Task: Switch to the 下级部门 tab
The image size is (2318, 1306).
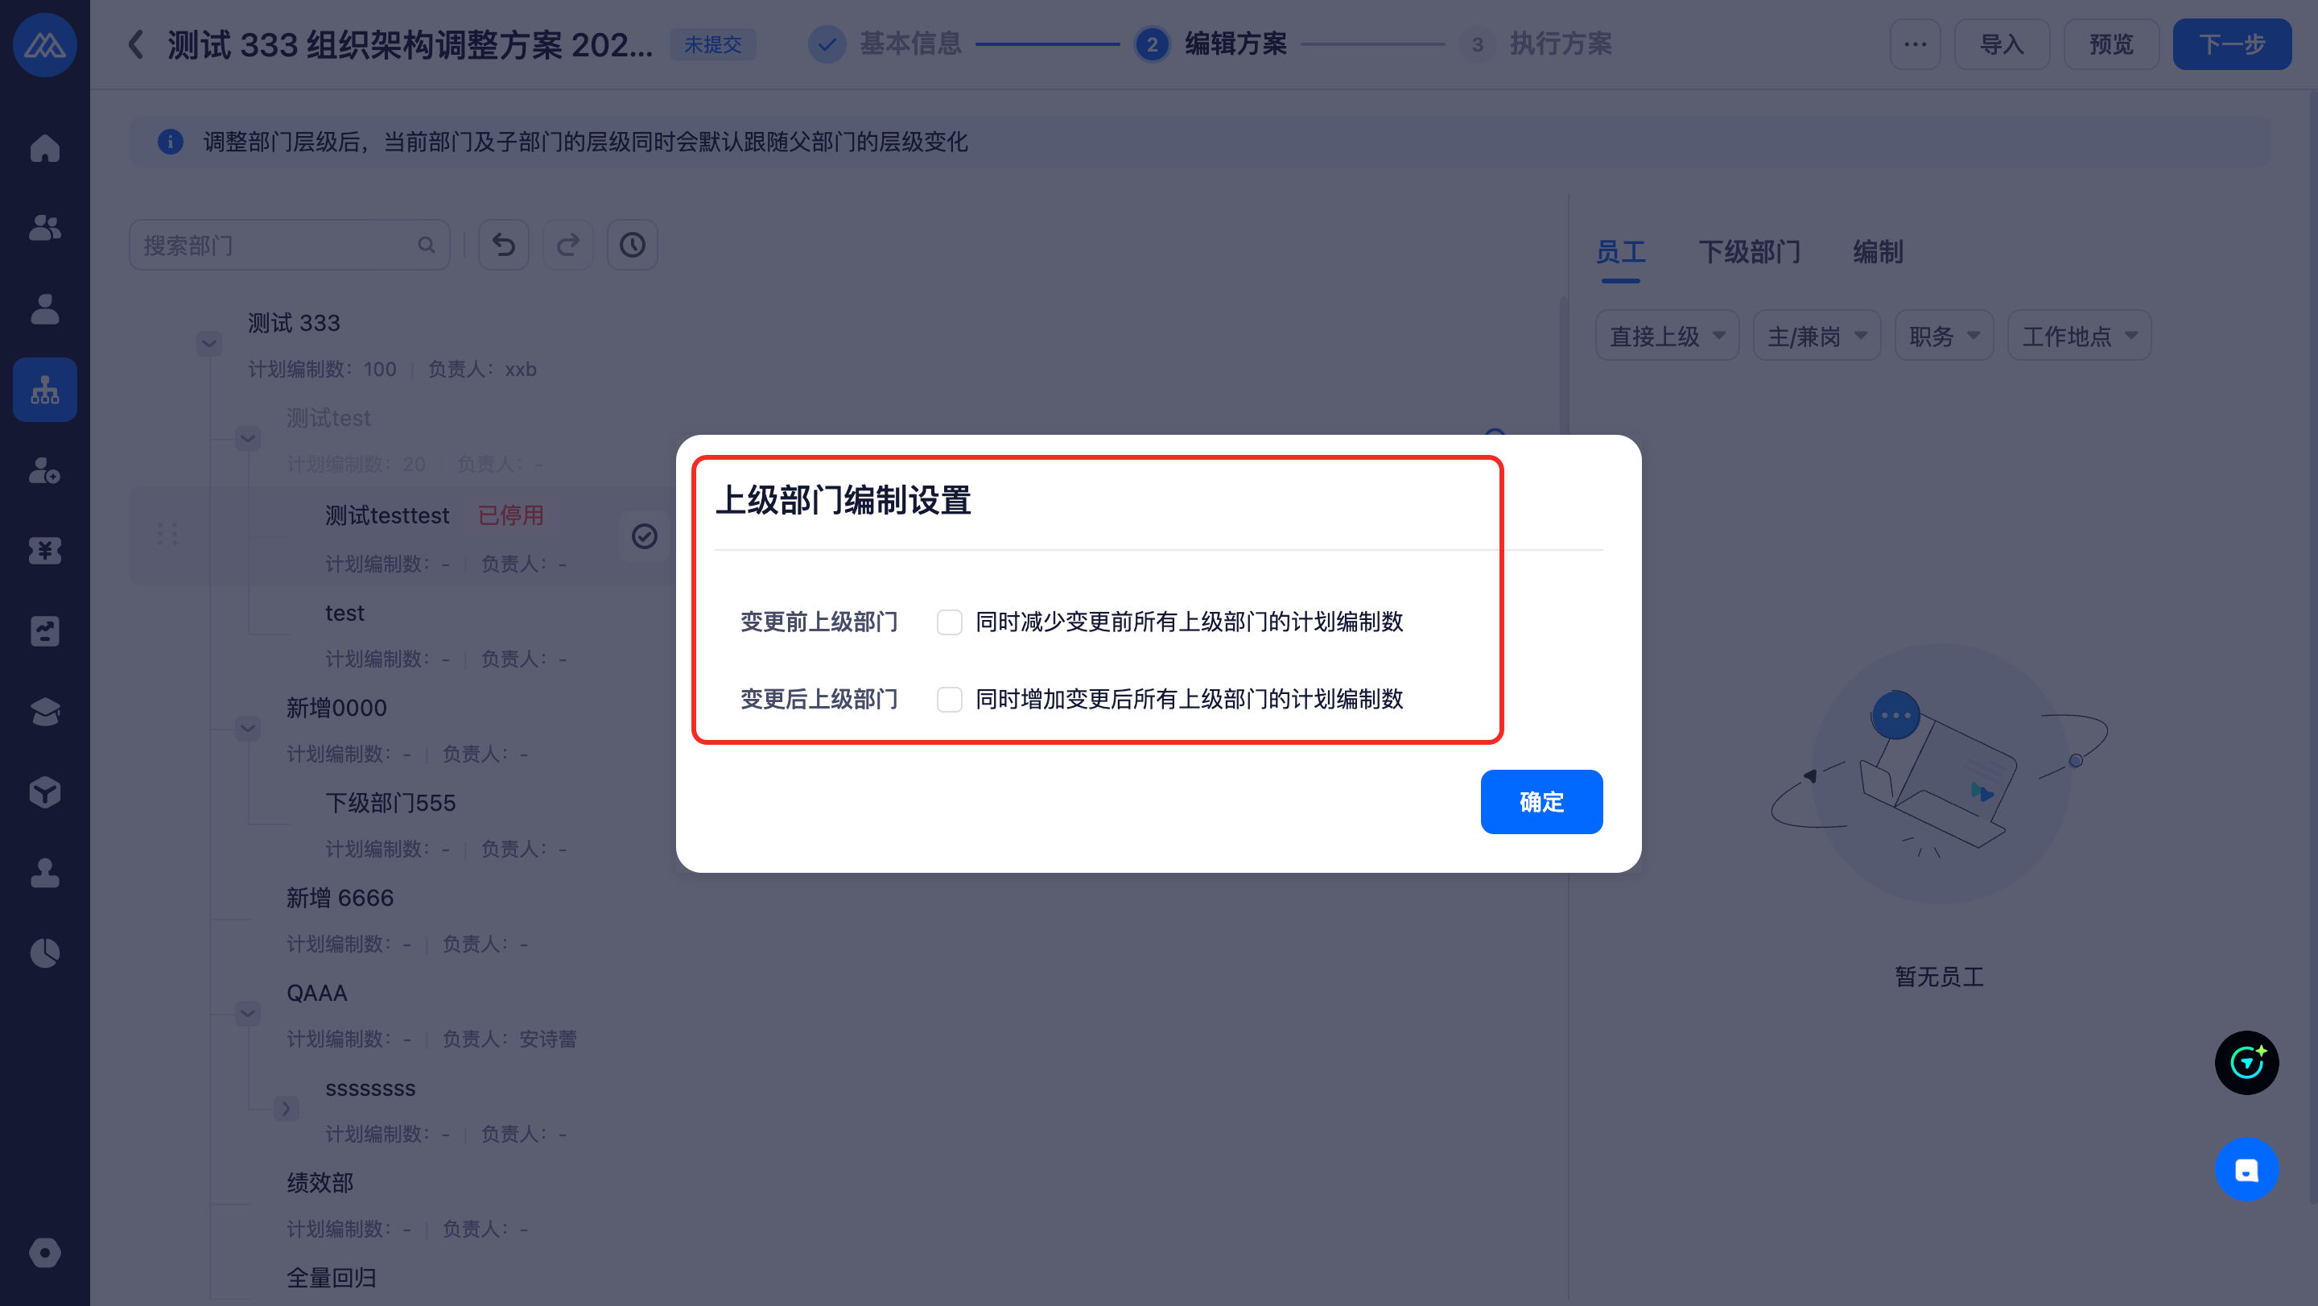Action: pyautogui.click(x=1748, y=252)
